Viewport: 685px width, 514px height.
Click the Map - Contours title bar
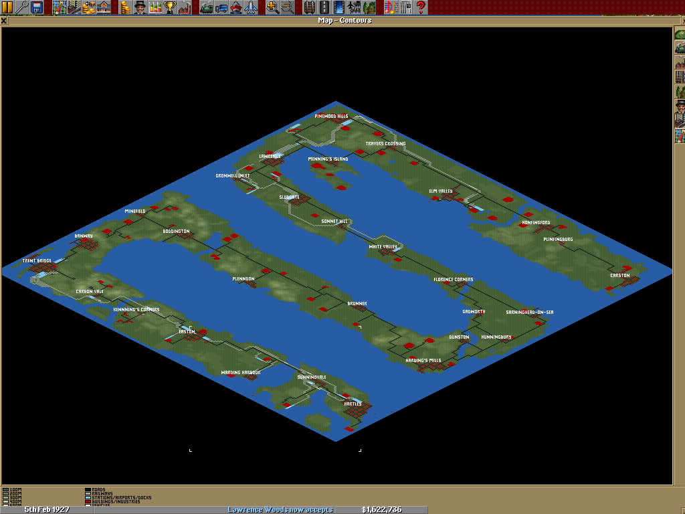[x=345, y=21]
